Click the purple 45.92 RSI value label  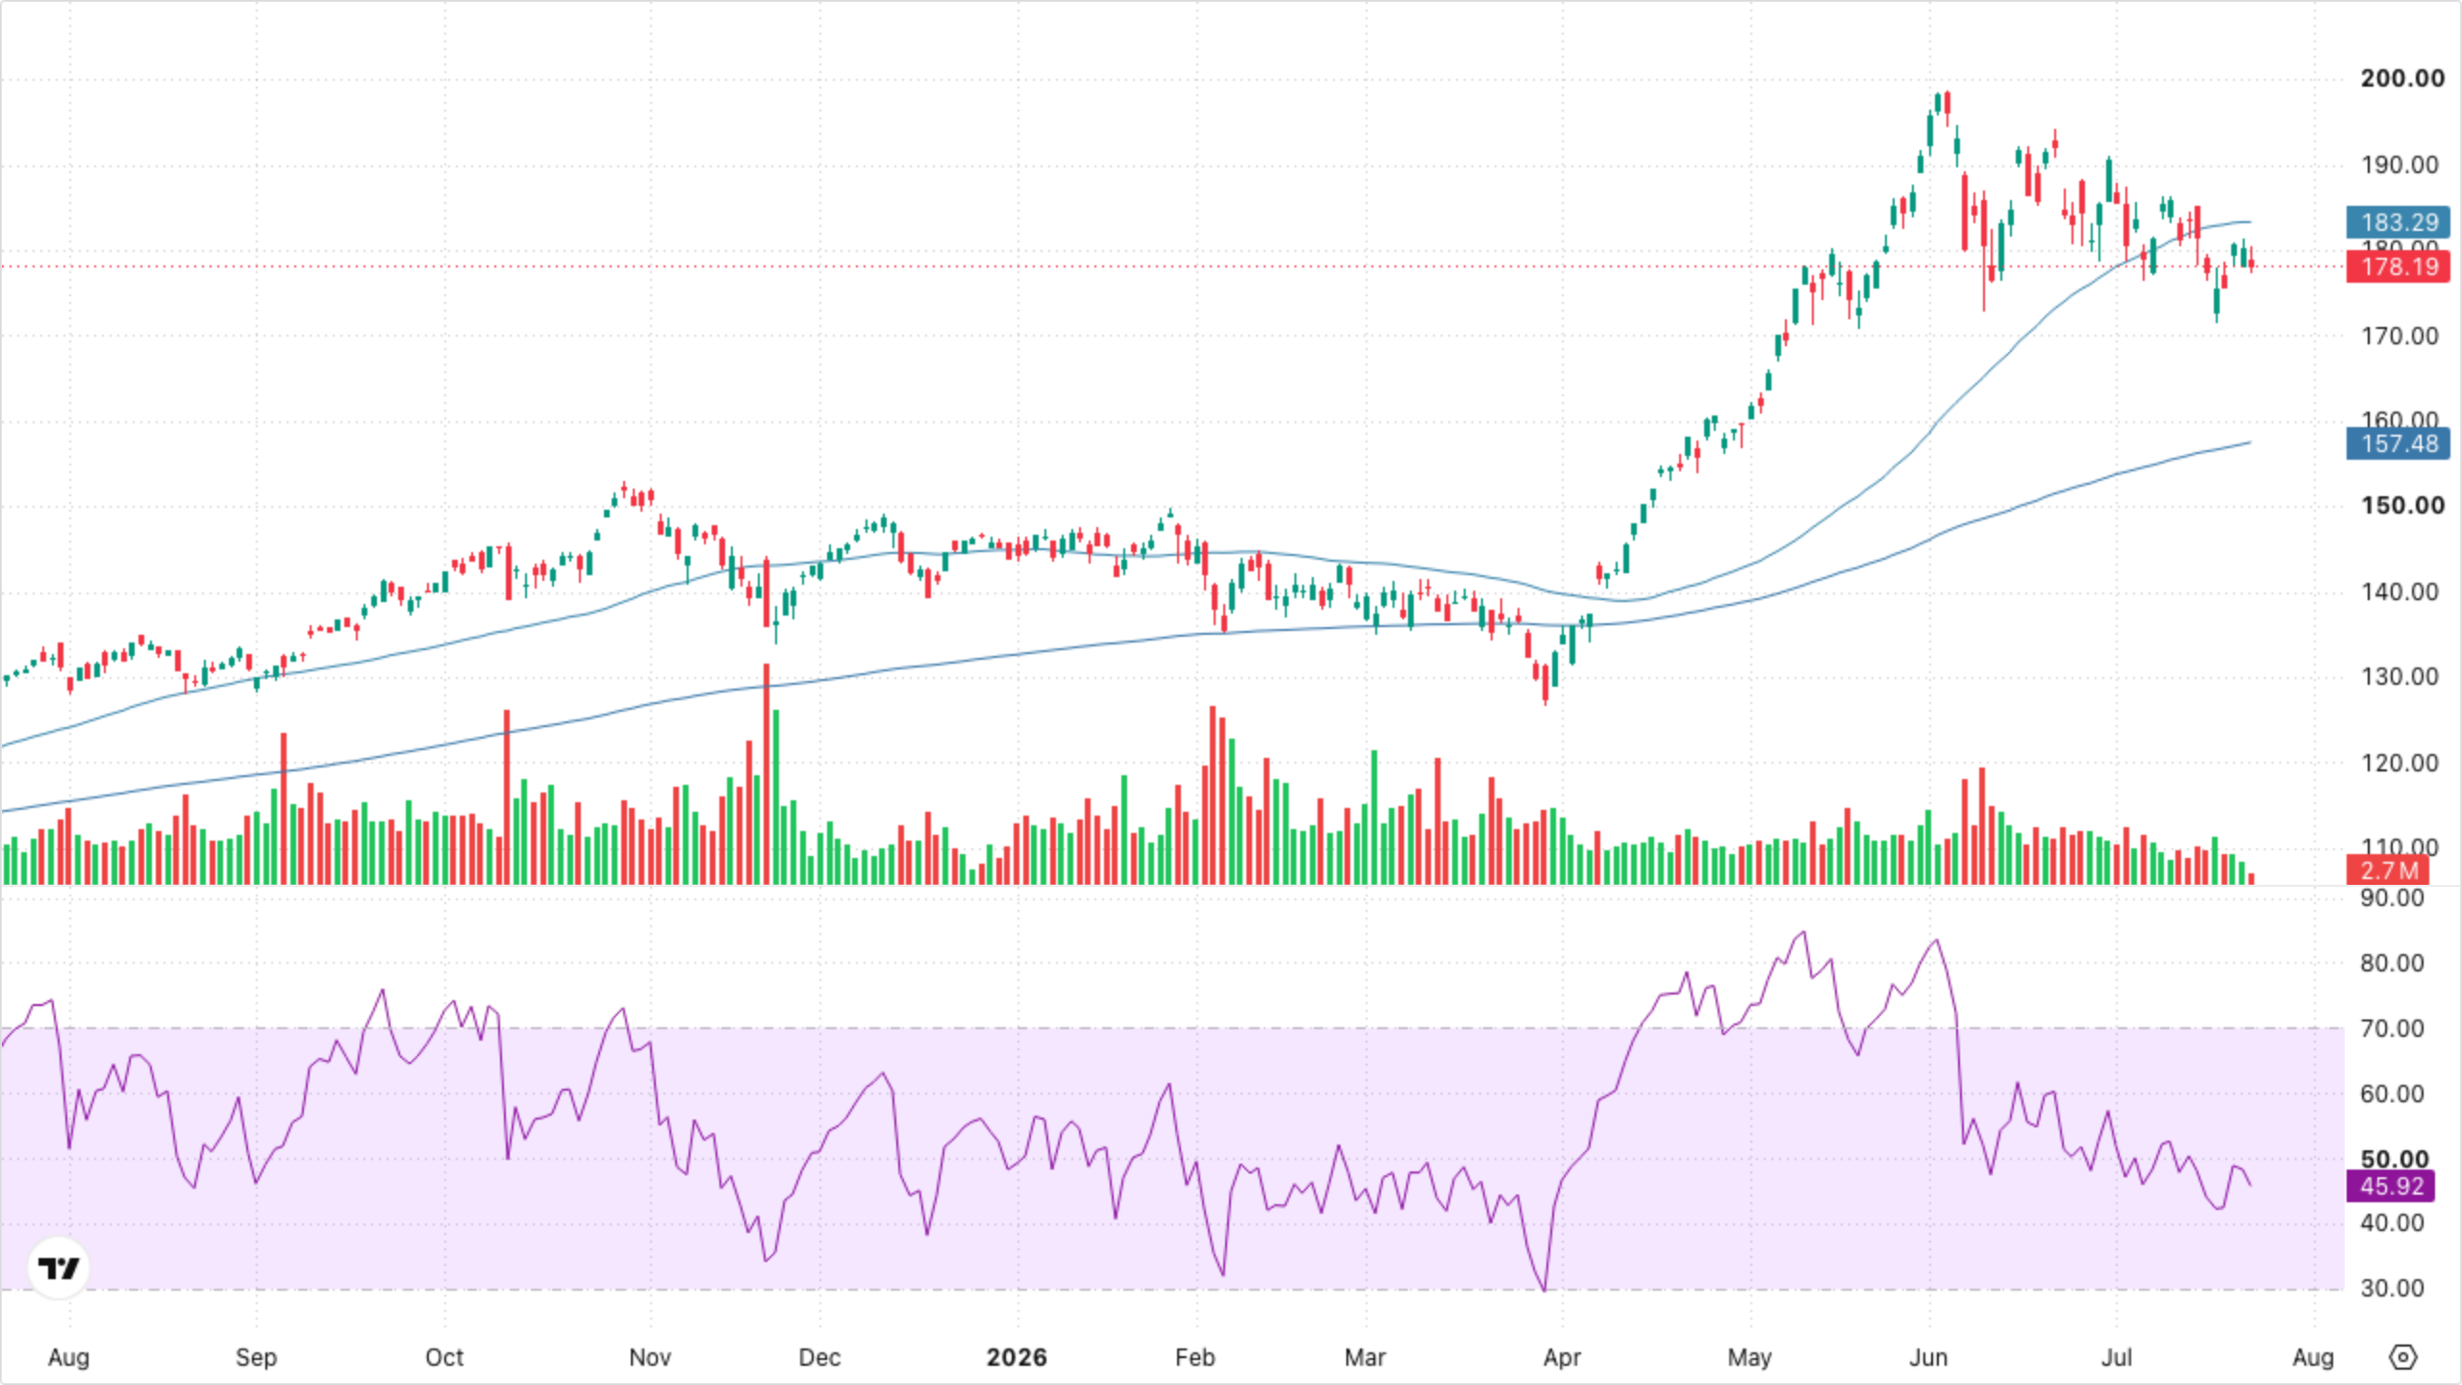2391,1186
